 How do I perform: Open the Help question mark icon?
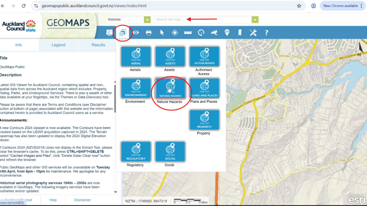click(x=266, y=33)
